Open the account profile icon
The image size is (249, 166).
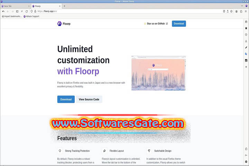(x=237, y=11)
